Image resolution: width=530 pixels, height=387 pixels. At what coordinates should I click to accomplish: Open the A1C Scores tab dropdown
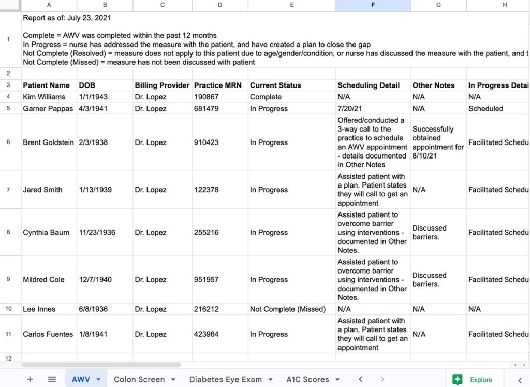pos(336,379)
